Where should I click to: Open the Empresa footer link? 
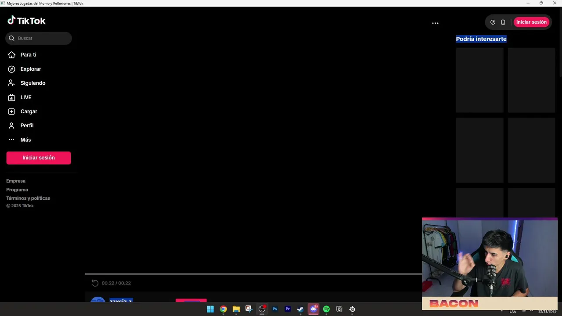16,181
